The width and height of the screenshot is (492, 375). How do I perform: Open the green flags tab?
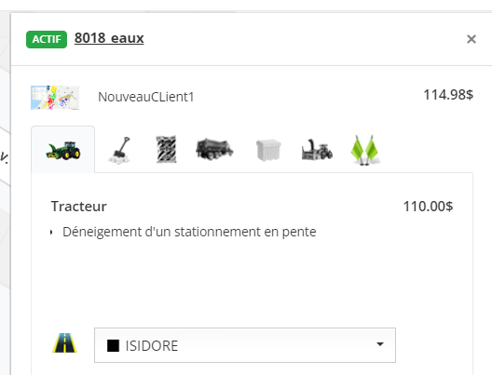point(364,150)
